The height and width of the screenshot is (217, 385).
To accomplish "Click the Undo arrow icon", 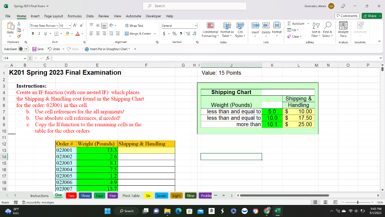I will pos(50,49).
